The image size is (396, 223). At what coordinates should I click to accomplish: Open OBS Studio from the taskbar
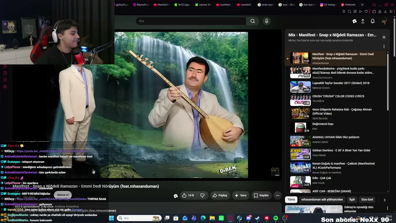(x=285, y=218)
